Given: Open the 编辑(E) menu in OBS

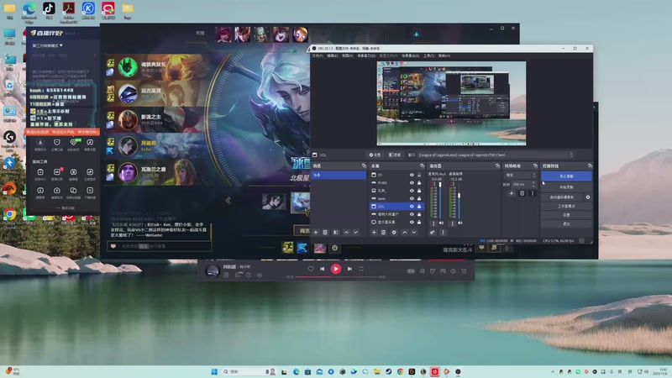Looking at the screenshot, I should coord(332,55).
